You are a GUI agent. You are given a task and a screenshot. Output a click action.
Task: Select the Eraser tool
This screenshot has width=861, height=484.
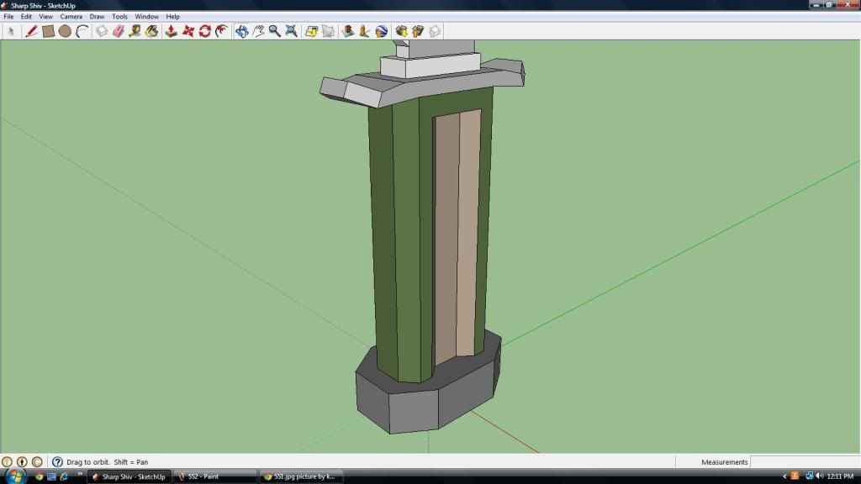tap(118, 31)
